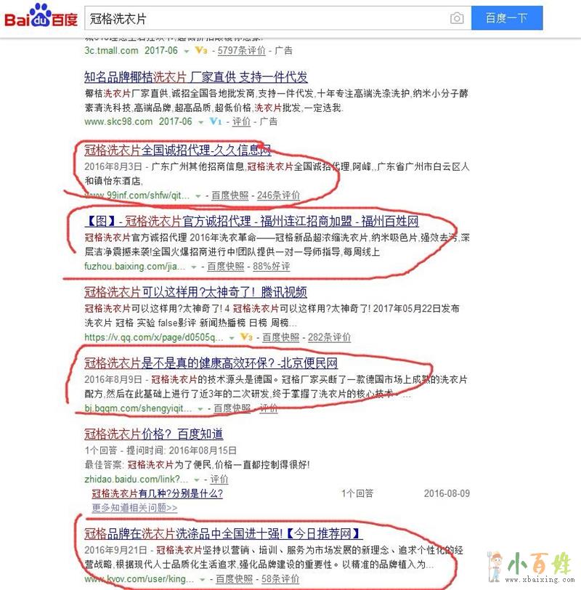The height and width of the screenshot is (590, 581).
Task: Click the V1 badge beside www.skc98.com
Action: [x=216, y=121]
